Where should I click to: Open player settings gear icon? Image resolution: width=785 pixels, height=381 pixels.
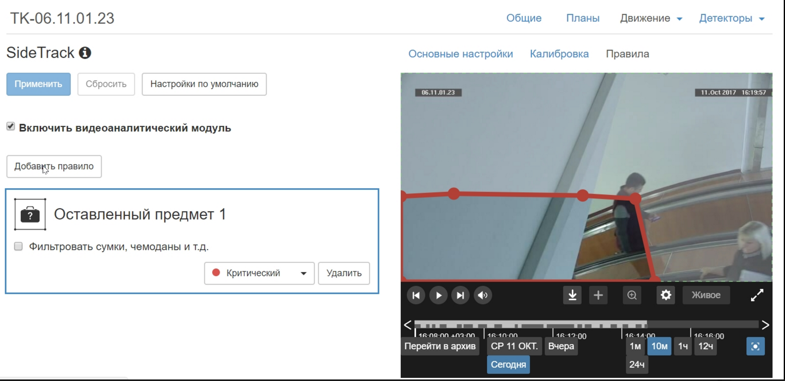click(666, 295)
